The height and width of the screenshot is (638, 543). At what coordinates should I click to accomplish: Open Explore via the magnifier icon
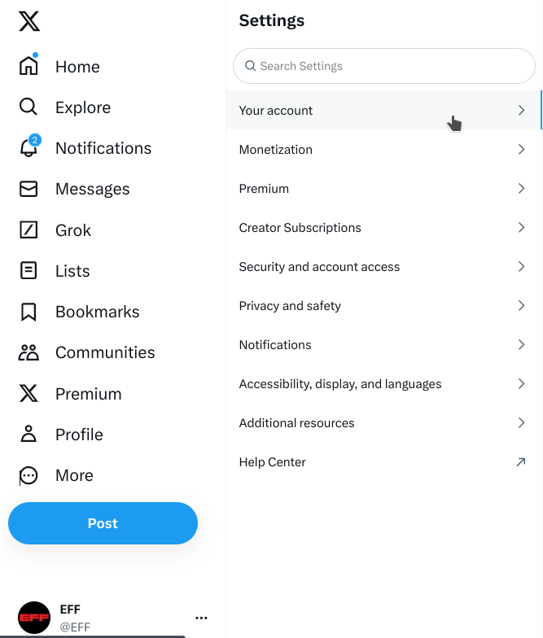click(28, 107)
